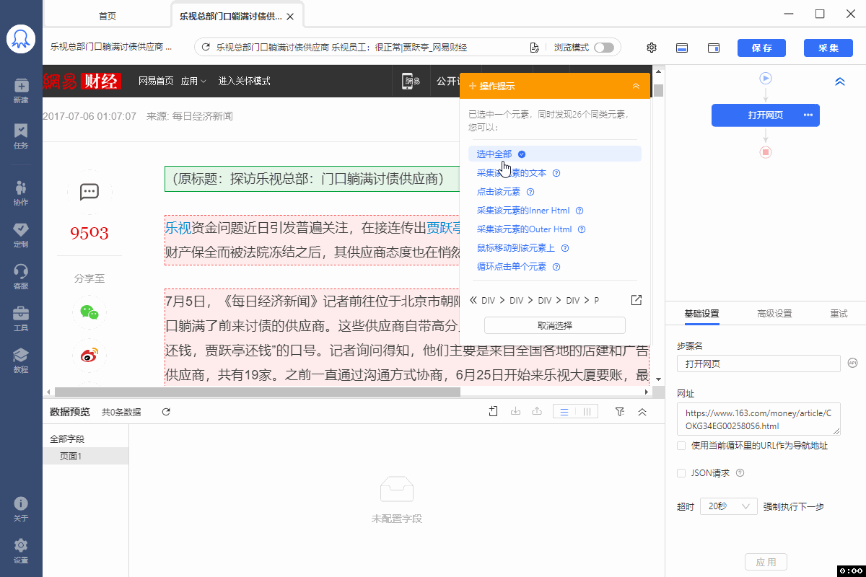Open the 设置 settings sidebar item
The width and height of the screenshot is (866, 577).
click(21, 551)
